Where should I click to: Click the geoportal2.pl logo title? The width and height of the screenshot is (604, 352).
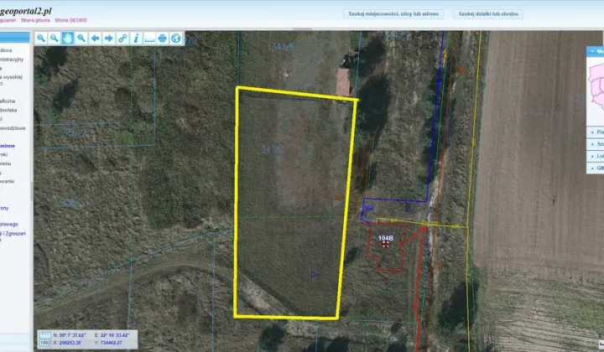[25, 11]
